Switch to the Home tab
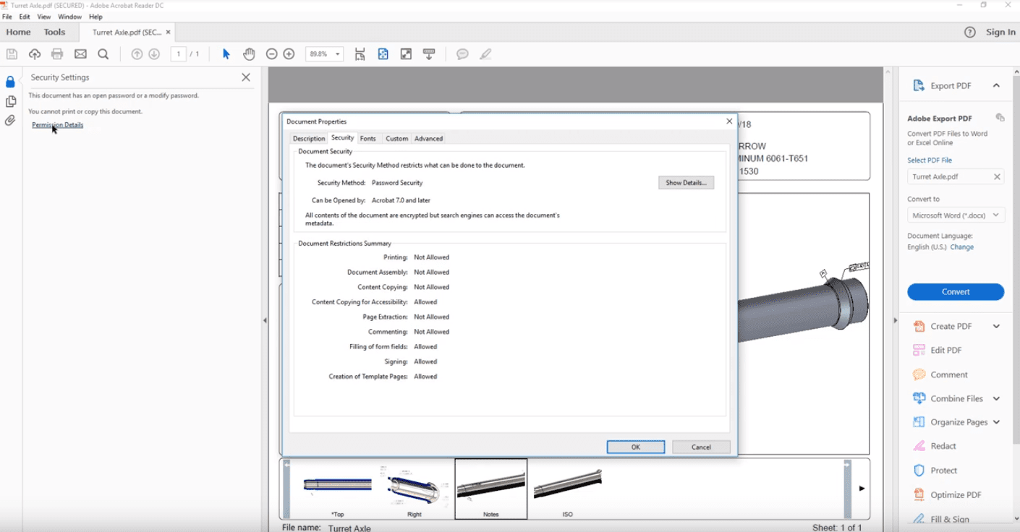Image resolution: width=1020 pixels, height=532 pixels. 18,32
